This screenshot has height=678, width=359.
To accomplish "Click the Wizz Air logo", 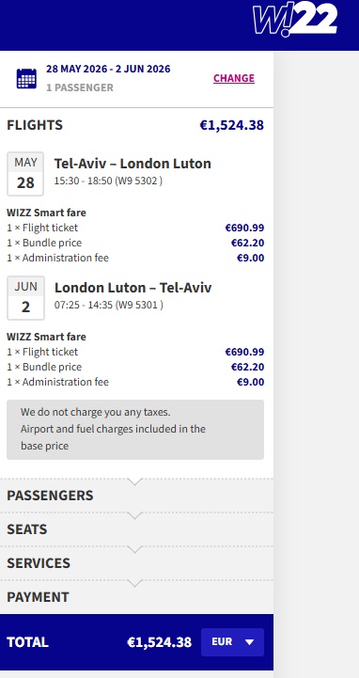I will pyautogui.click(x=295, y=19).
